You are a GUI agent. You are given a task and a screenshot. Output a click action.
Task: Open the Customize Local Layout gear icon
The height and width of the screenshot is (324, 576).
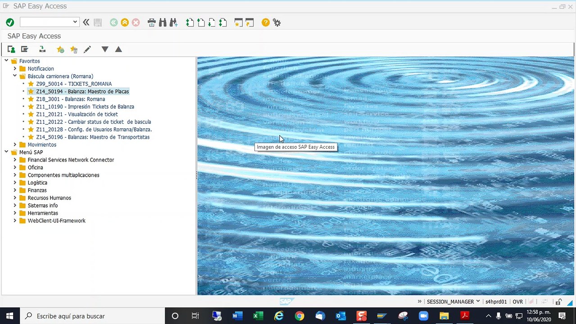pyautogui.click(x=277, y=22)
